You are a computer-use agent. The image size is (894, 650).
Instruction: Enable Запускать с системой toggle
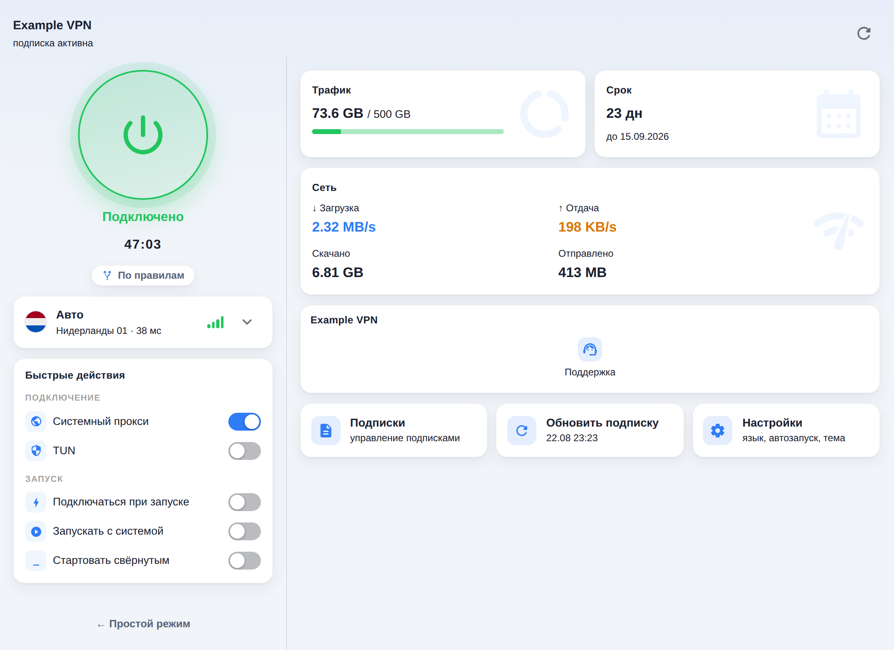(x=245, y=531)
